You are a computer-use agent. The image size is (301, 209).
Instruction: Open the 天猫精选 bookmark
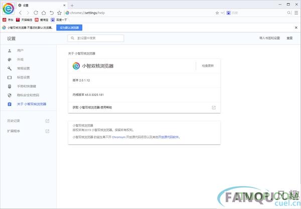24,19
